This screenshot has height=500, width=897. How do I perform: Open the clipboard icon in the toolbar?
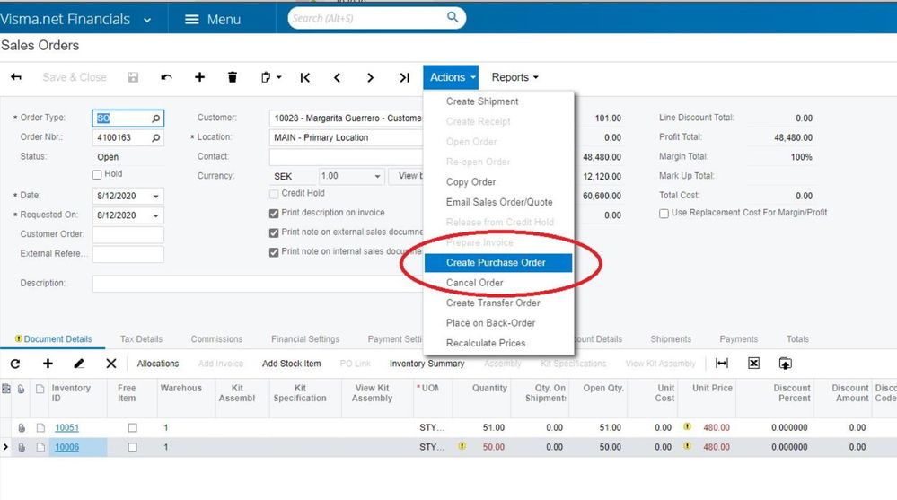point(266,77)
